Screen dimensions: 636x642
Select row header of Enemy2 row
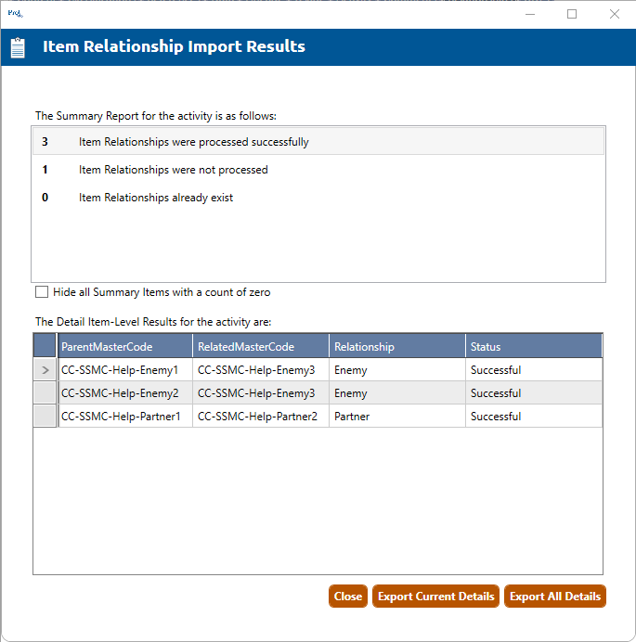tap(45, 393)
